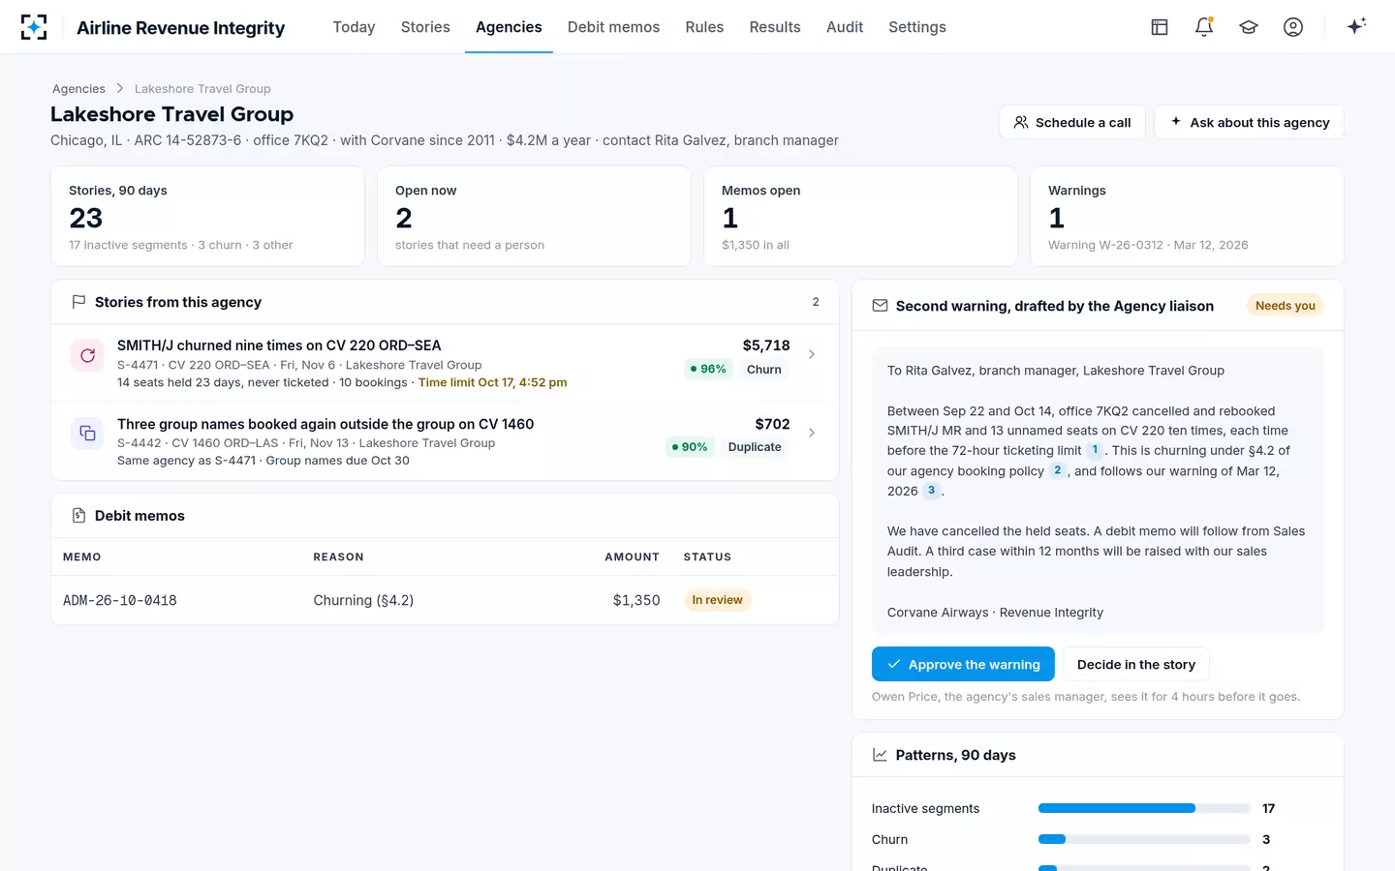This screenshot has width=1395, height=871.
Task: Click the 96% confidence badge
Action: click(x=708, y=369)
